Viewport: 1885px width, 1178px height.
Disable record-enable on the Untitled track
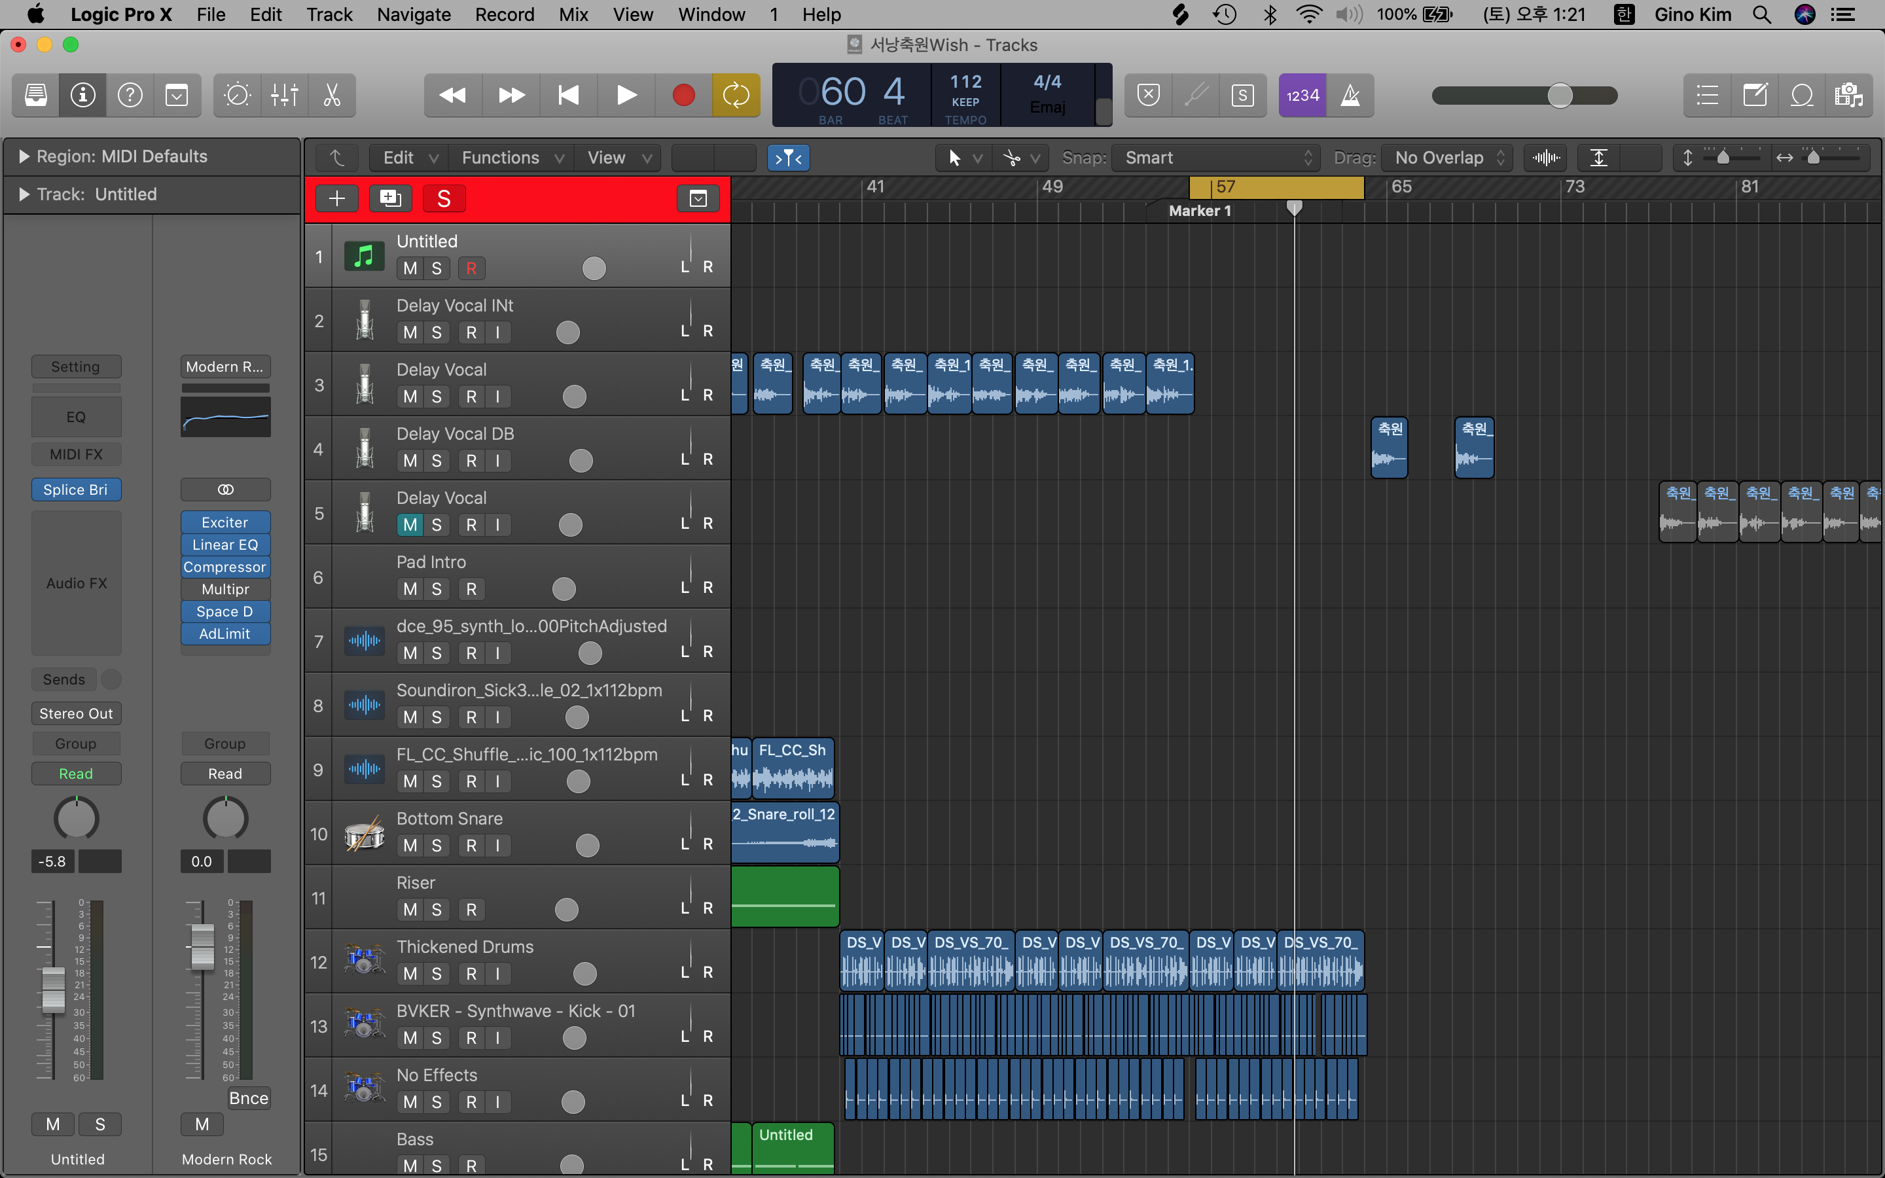(471, 267)
